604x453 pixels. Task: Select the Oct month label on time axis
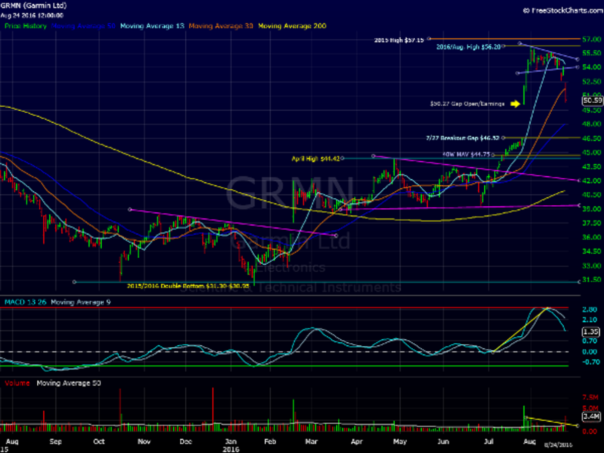tap(99, 441)
